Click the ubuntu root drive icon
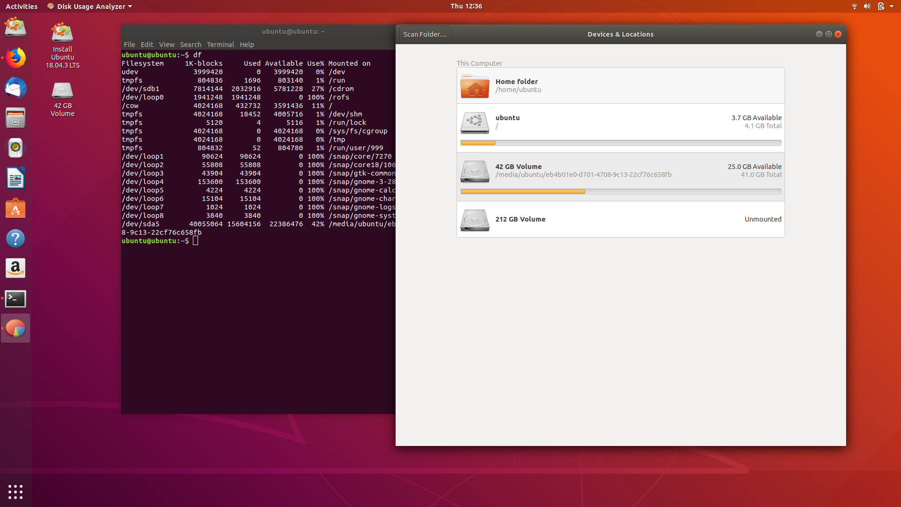Screen dimensions: 901x507 pos(474,122)
